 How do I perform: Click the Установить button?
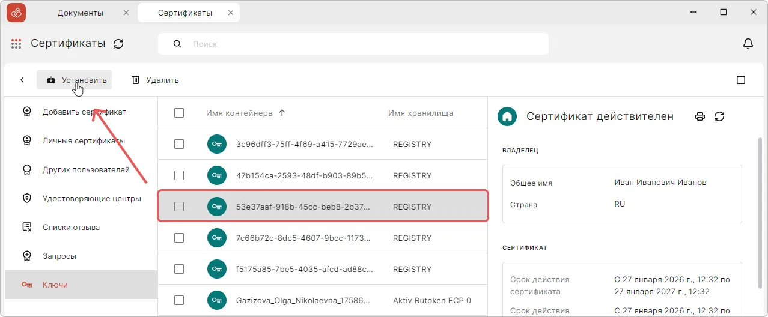(x=74, y=80)
